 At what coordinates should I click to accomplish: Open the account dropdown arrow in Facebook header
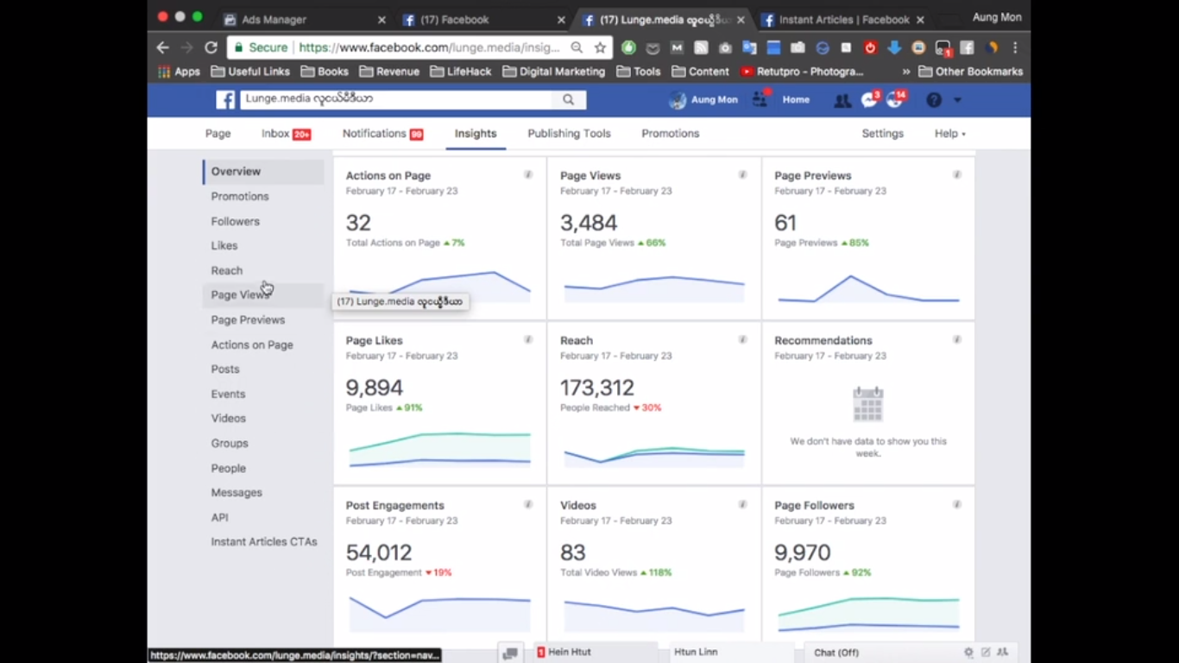957,100
